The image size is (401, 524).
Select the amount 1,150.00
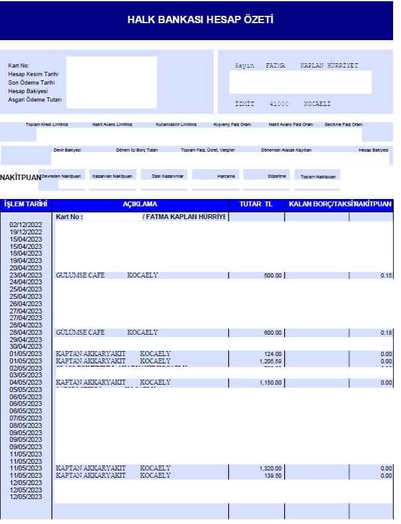270,383
